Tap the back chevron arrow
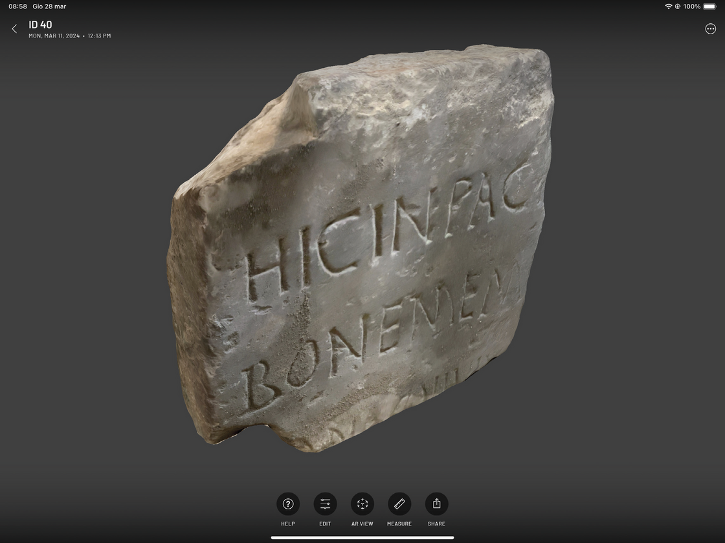The height and width of the screenshot is (543, 725). [x=14, y=29]
